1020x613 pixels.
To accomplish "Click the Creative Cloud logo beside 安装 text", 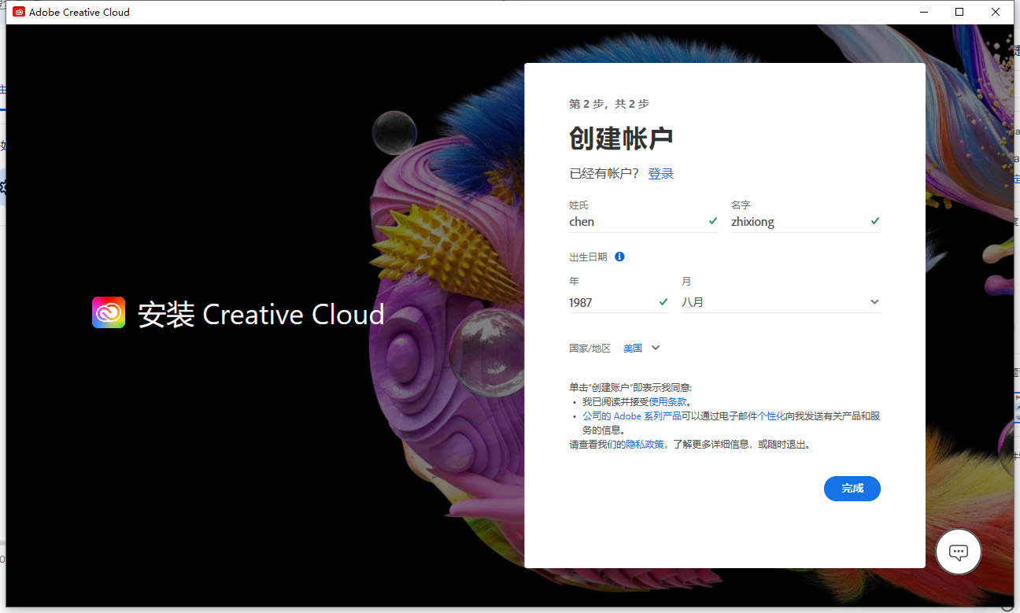I will tap(108, 312).
